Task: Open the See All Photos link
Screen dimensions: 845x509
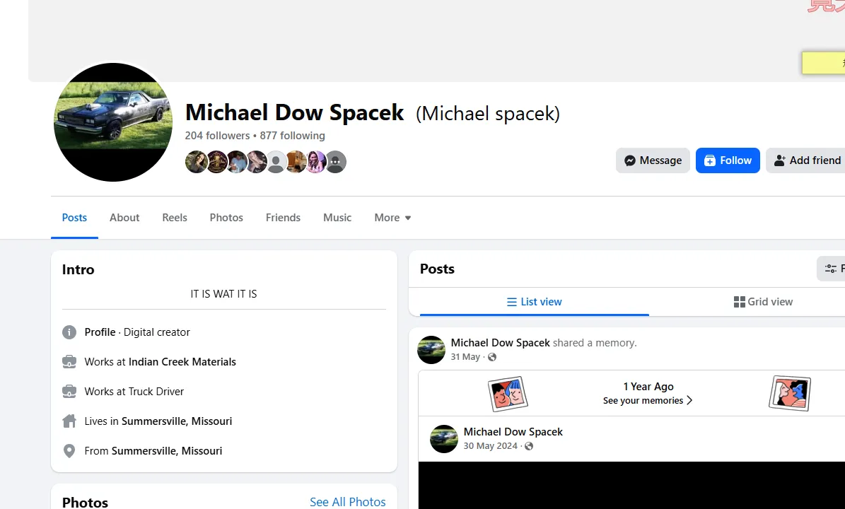Action: click(348, 502)
